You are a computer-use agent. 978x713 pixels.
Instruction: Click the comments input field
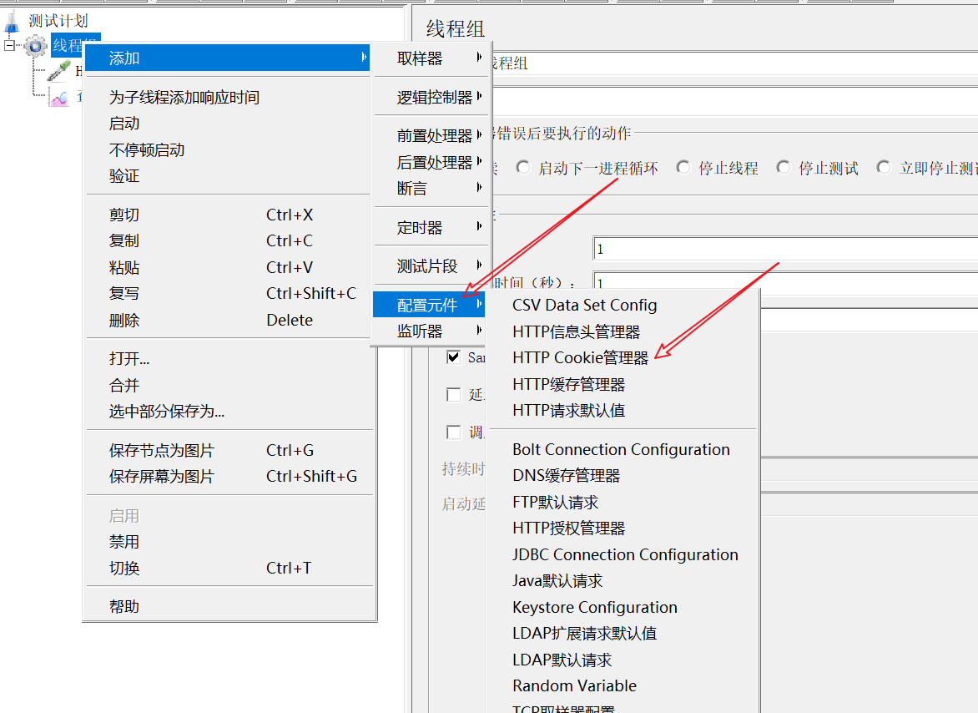734,101
